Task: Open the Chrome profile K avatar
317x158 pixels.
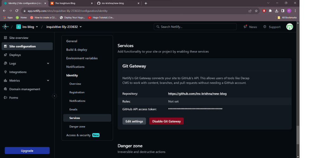Action: pos(289,11)
